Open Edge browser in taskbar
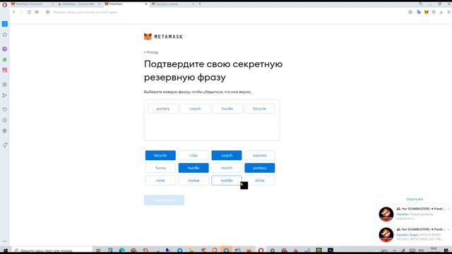 pos(122,250)
